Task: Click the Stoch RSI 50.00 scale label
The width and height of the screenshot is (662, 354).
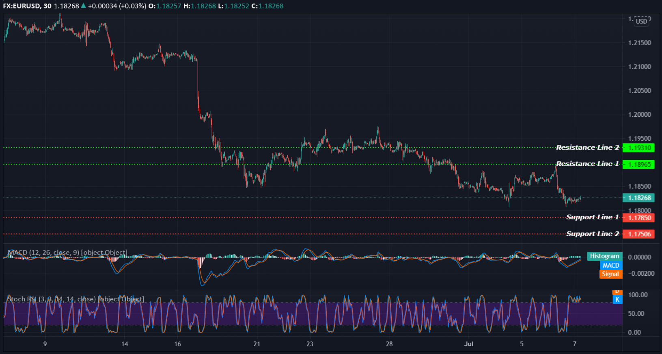Action: pos(636,313)
